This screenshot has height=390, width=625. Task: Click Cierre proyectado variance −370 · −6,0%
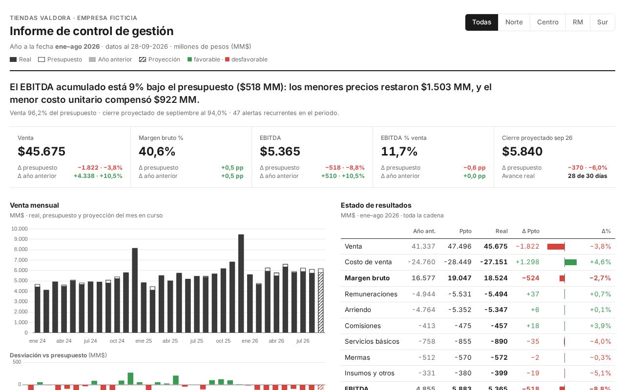click(587, 168)
